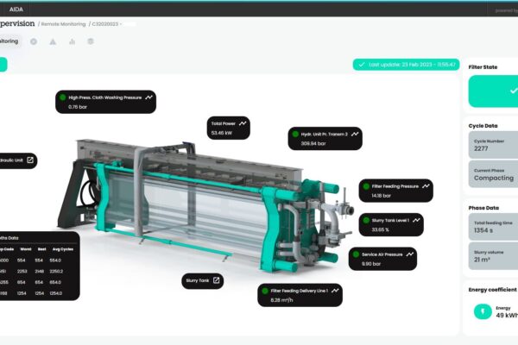Open Slurry Tank external link icon
This screenshot has width=518, height=345.
[217, 280]
